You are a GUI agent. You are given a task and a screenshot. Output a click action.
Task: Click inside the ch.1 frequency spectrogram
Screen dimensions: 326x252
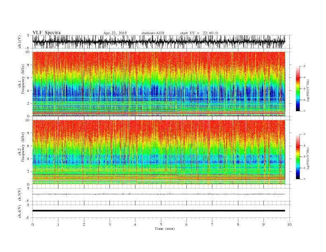point(158,84)
